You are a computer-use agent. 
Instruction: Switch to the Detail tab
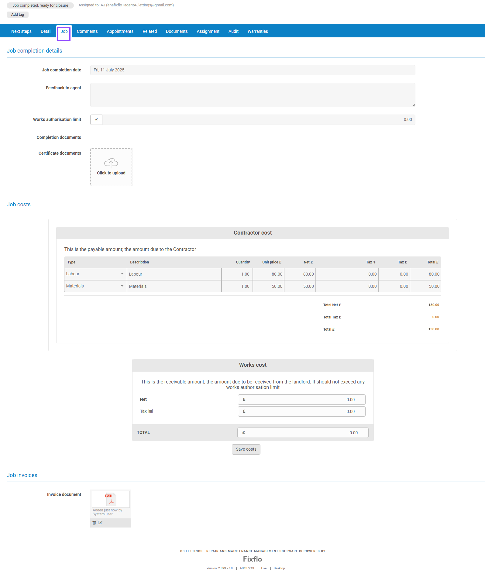46,31
